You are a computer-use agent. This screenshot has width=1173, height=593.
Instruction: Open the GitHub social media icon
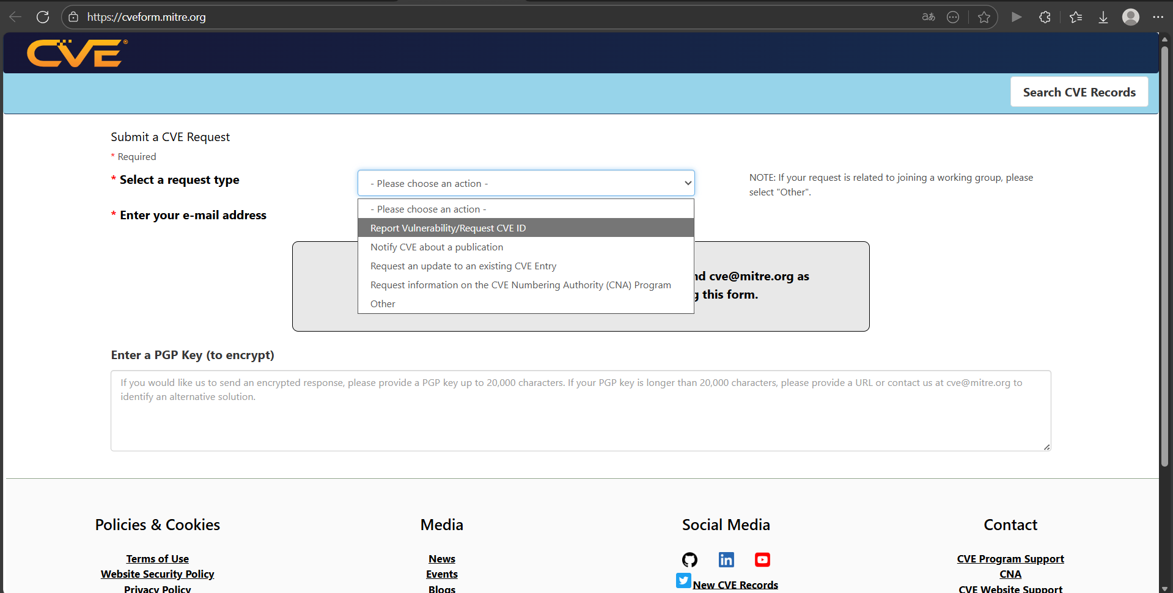point(689,559)
